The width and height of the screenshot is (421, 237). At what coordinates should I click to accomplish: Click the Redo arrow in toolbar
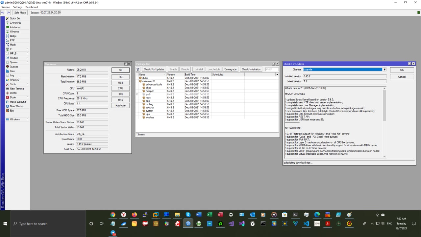click(8, 13)
